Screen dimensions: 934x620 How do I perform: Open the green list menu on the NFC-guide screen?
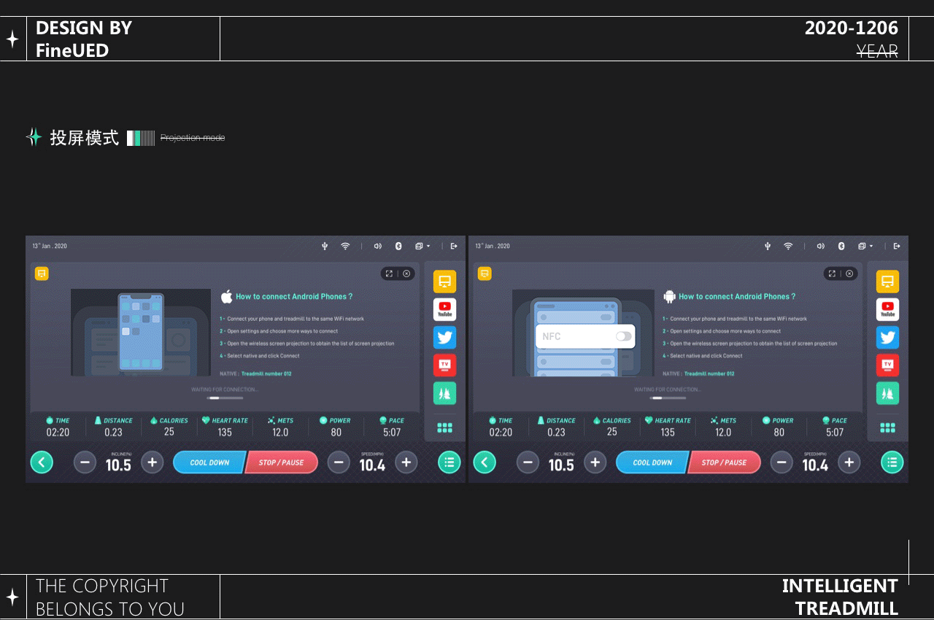click(x=892, y=462)
